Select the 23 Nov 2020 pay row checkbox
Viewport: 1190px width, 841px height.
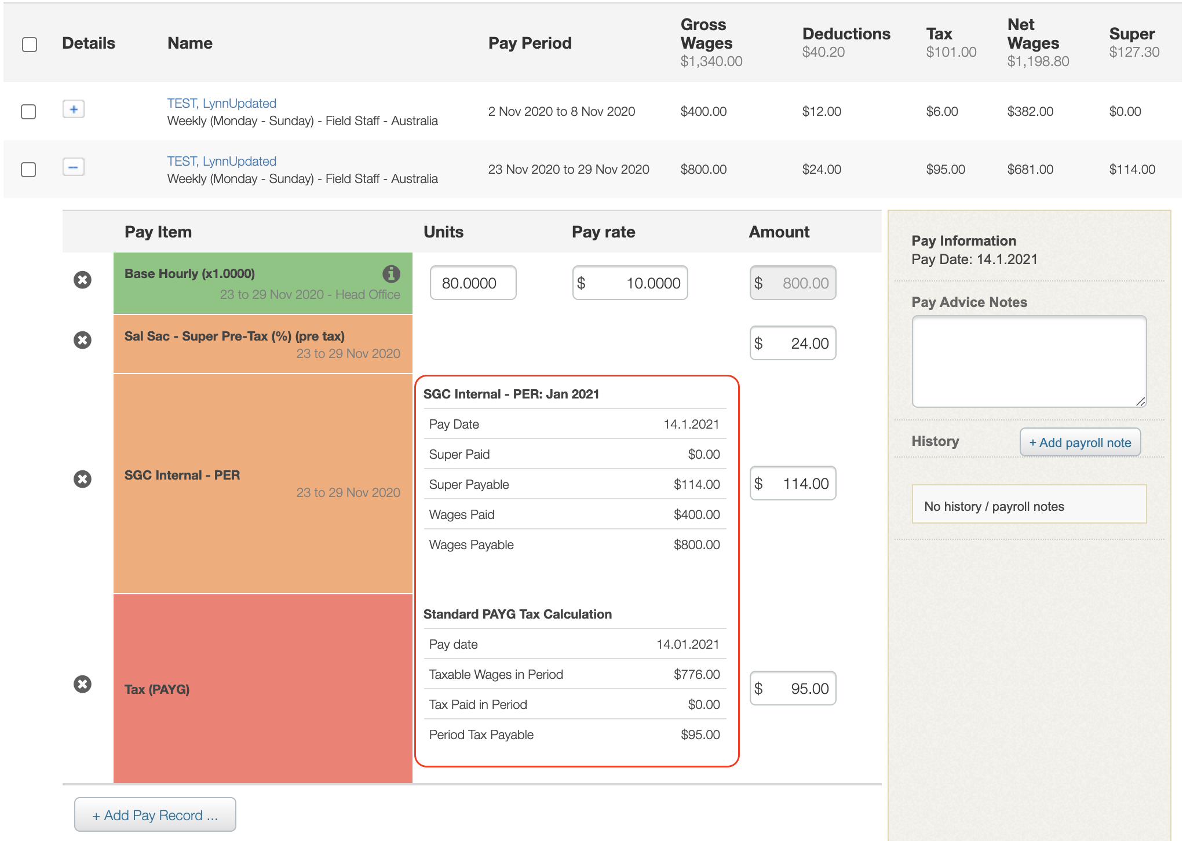(x=28, y=170)
